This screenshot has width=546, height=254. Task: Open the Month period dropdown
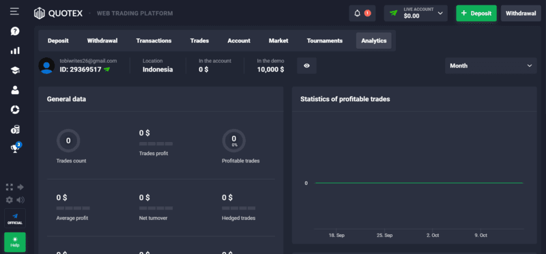(x=491, y=66)
